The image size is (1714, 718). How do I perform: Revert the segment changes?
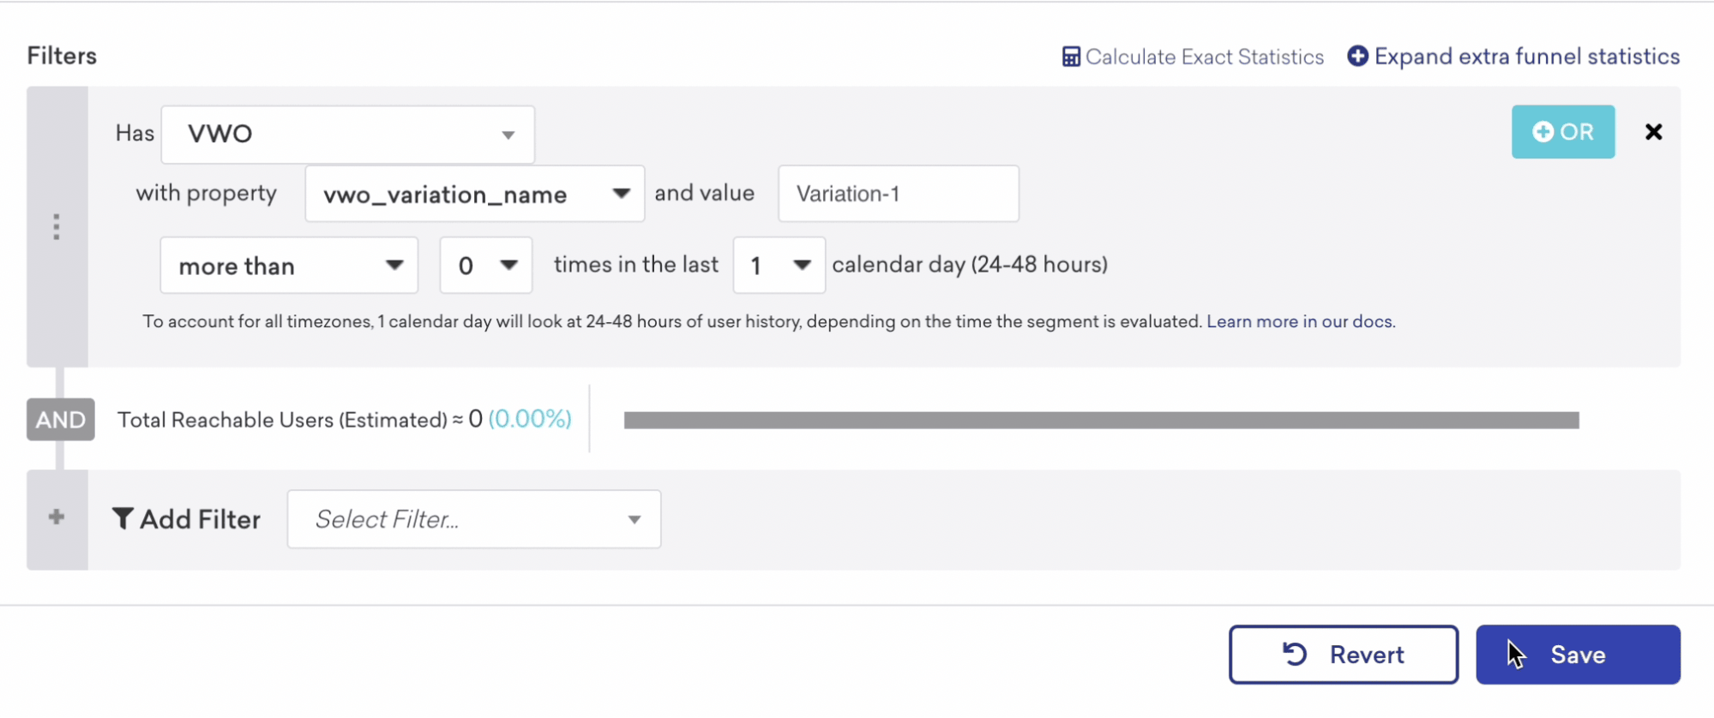click(x=1343, y=655)
